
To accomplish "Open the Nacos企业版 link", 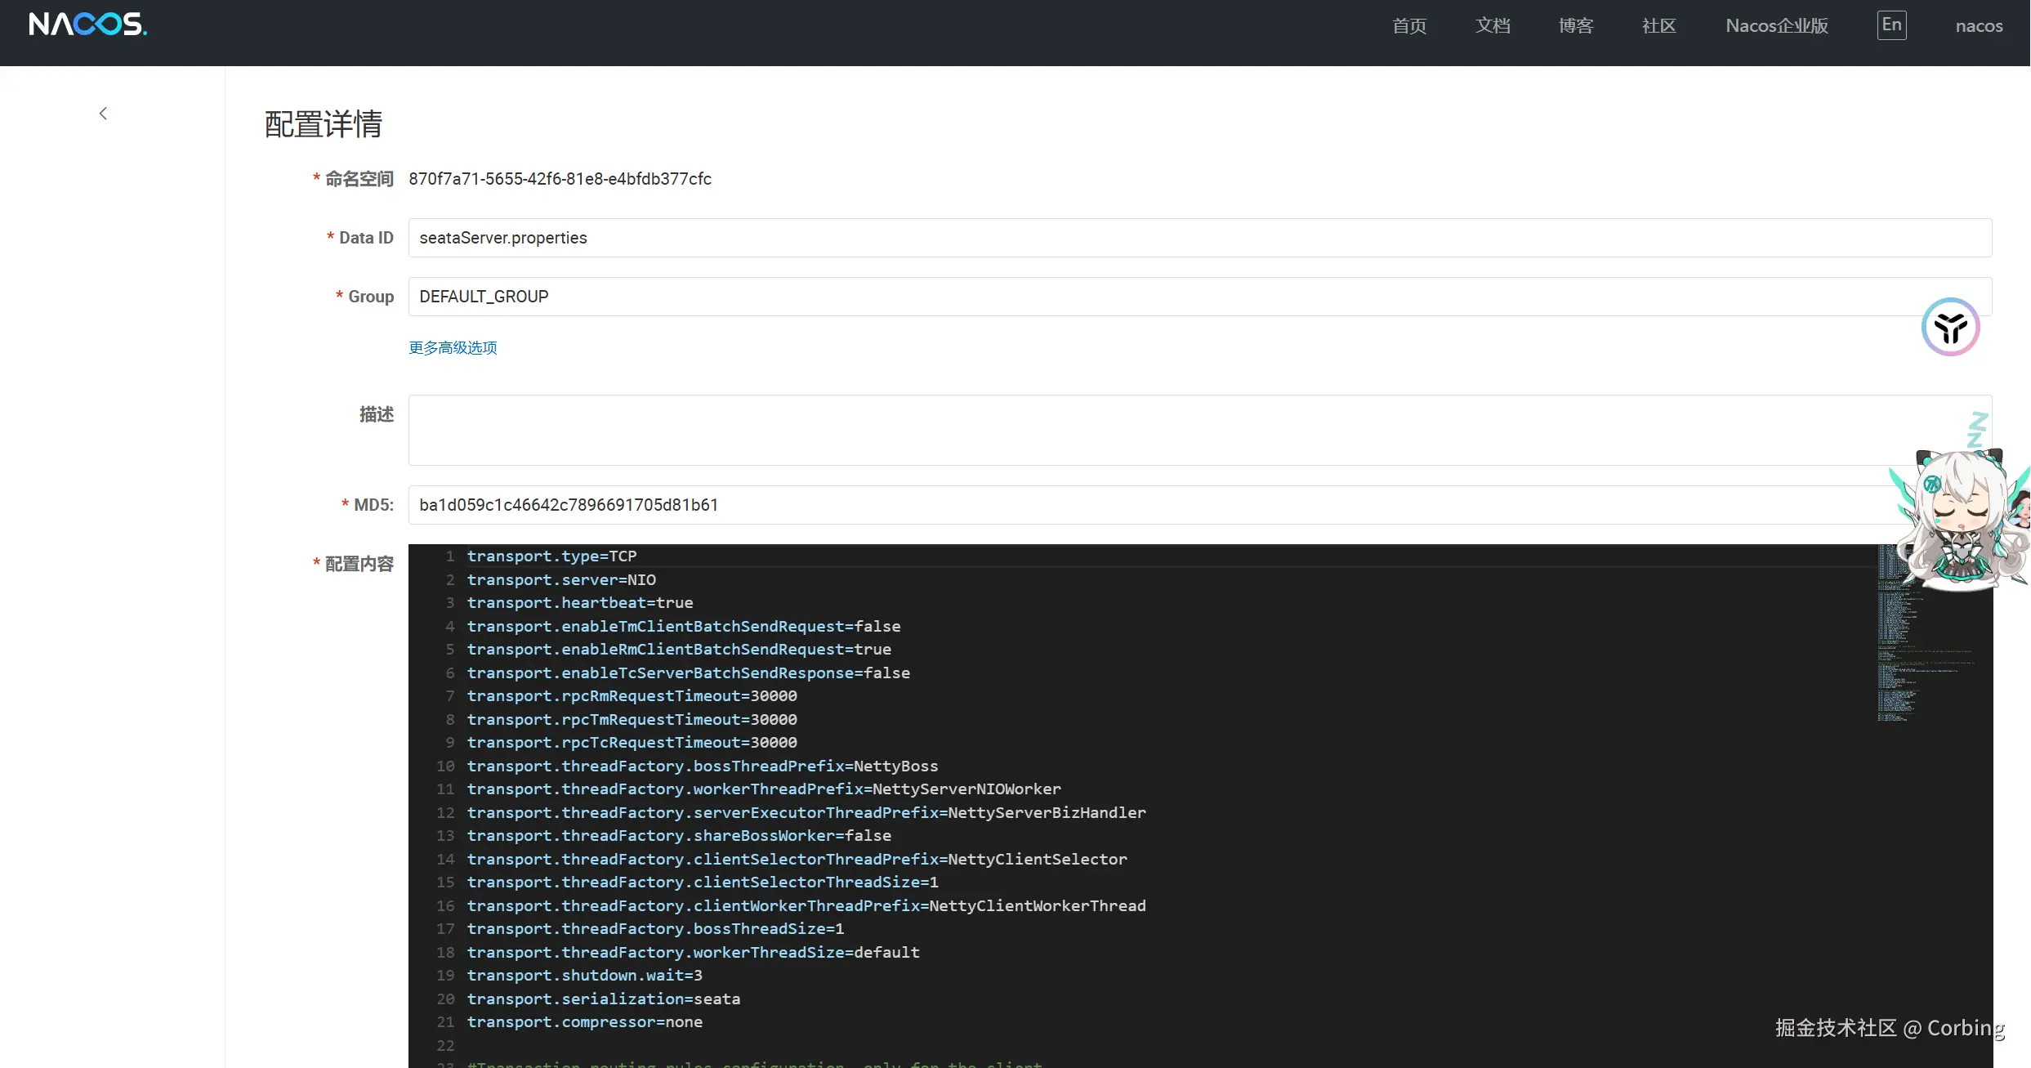I will tap(1777, 26).
